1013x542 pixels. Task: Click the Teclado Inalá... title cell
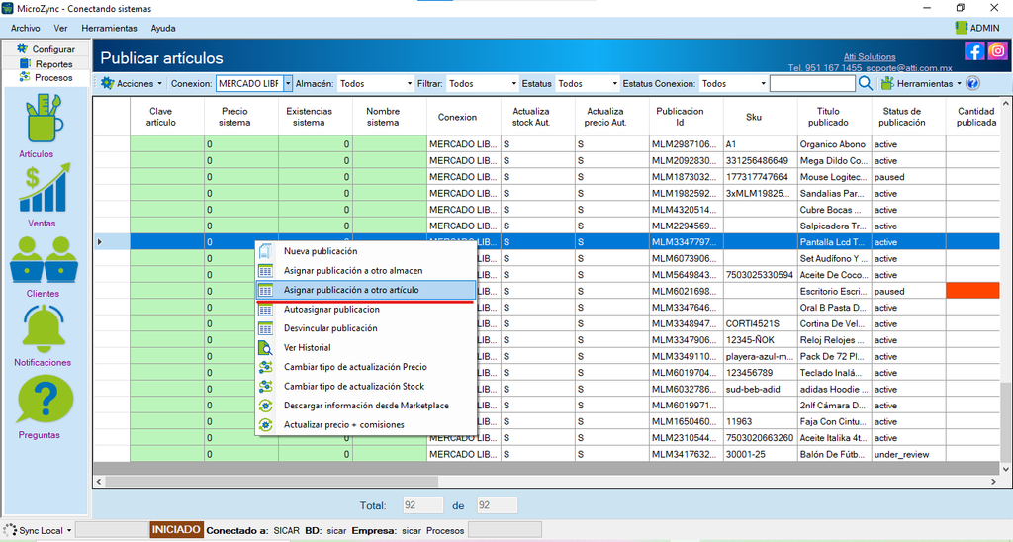(835, 373)
